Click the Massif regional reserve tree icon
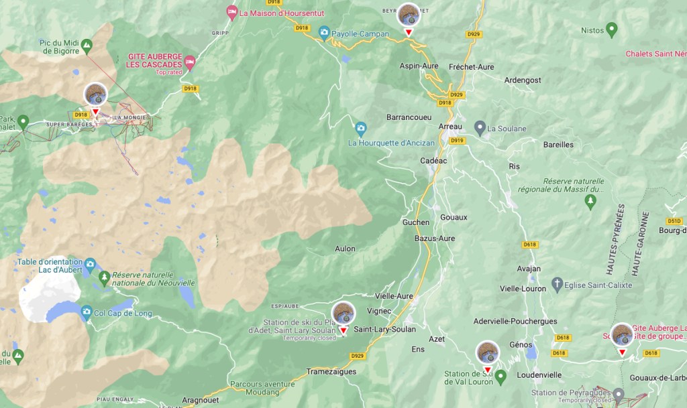The height and width of the screenshot is (408, 687). click(x=590, y=202)
